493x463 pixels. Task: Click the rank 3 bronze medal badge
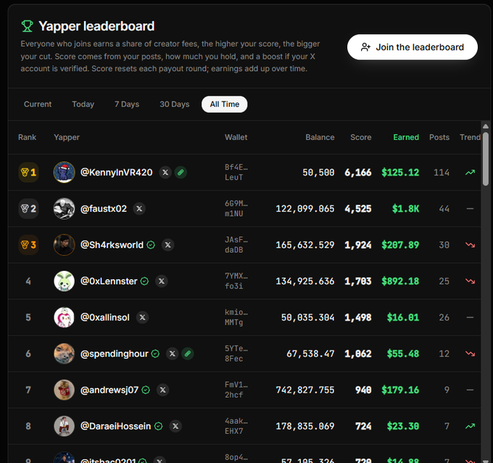coord(28,245)
